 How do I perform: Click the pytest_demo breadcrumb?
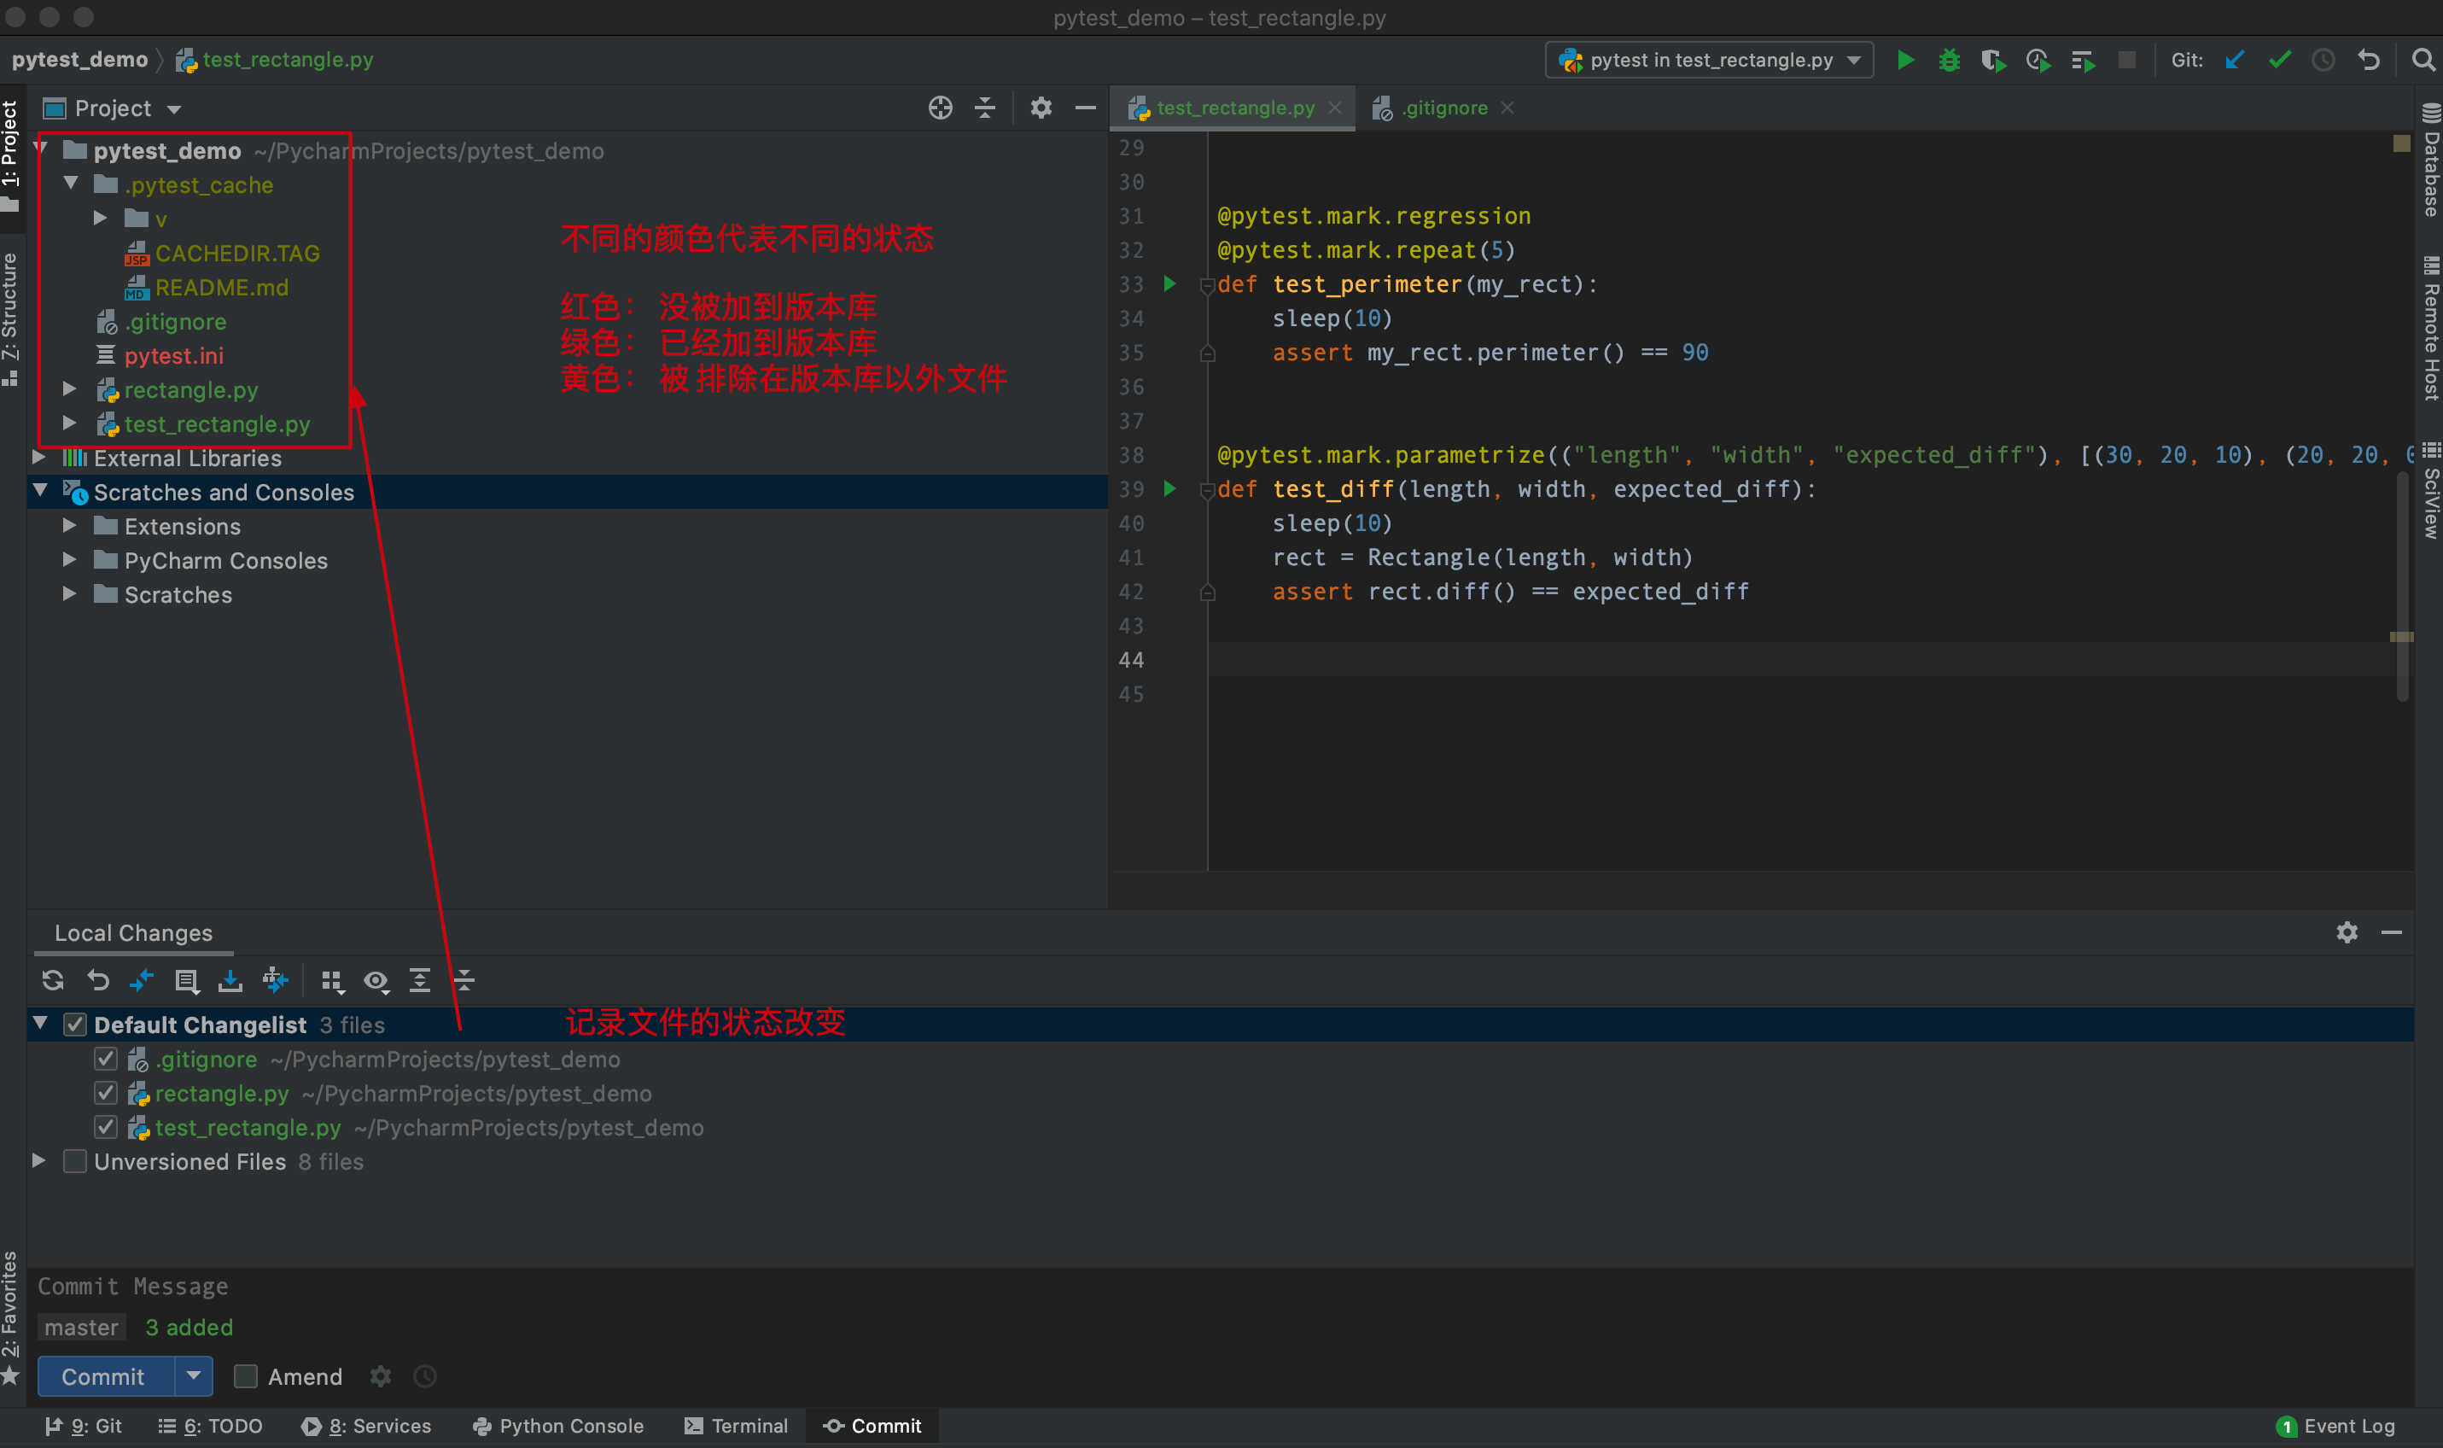[x=79, y=60]
